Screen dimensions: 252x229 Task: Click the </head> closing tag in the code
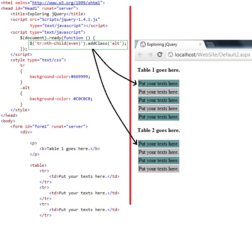(9, 115)
